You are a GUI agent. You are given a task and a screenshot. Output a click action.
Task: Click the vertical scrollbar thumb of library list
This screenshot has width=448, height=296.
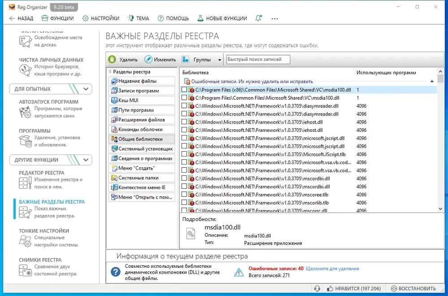(440, 79)
